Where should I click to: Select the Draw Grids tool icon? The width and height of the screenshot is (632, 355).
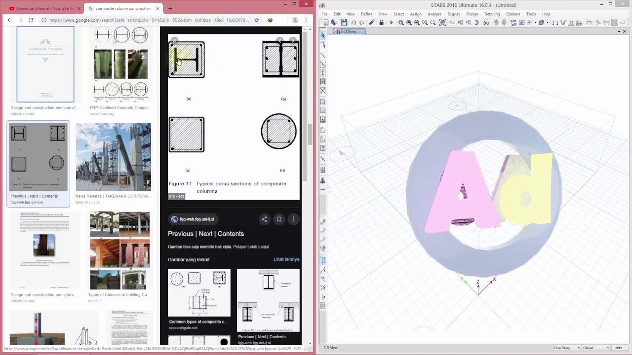tap(323, 170)
